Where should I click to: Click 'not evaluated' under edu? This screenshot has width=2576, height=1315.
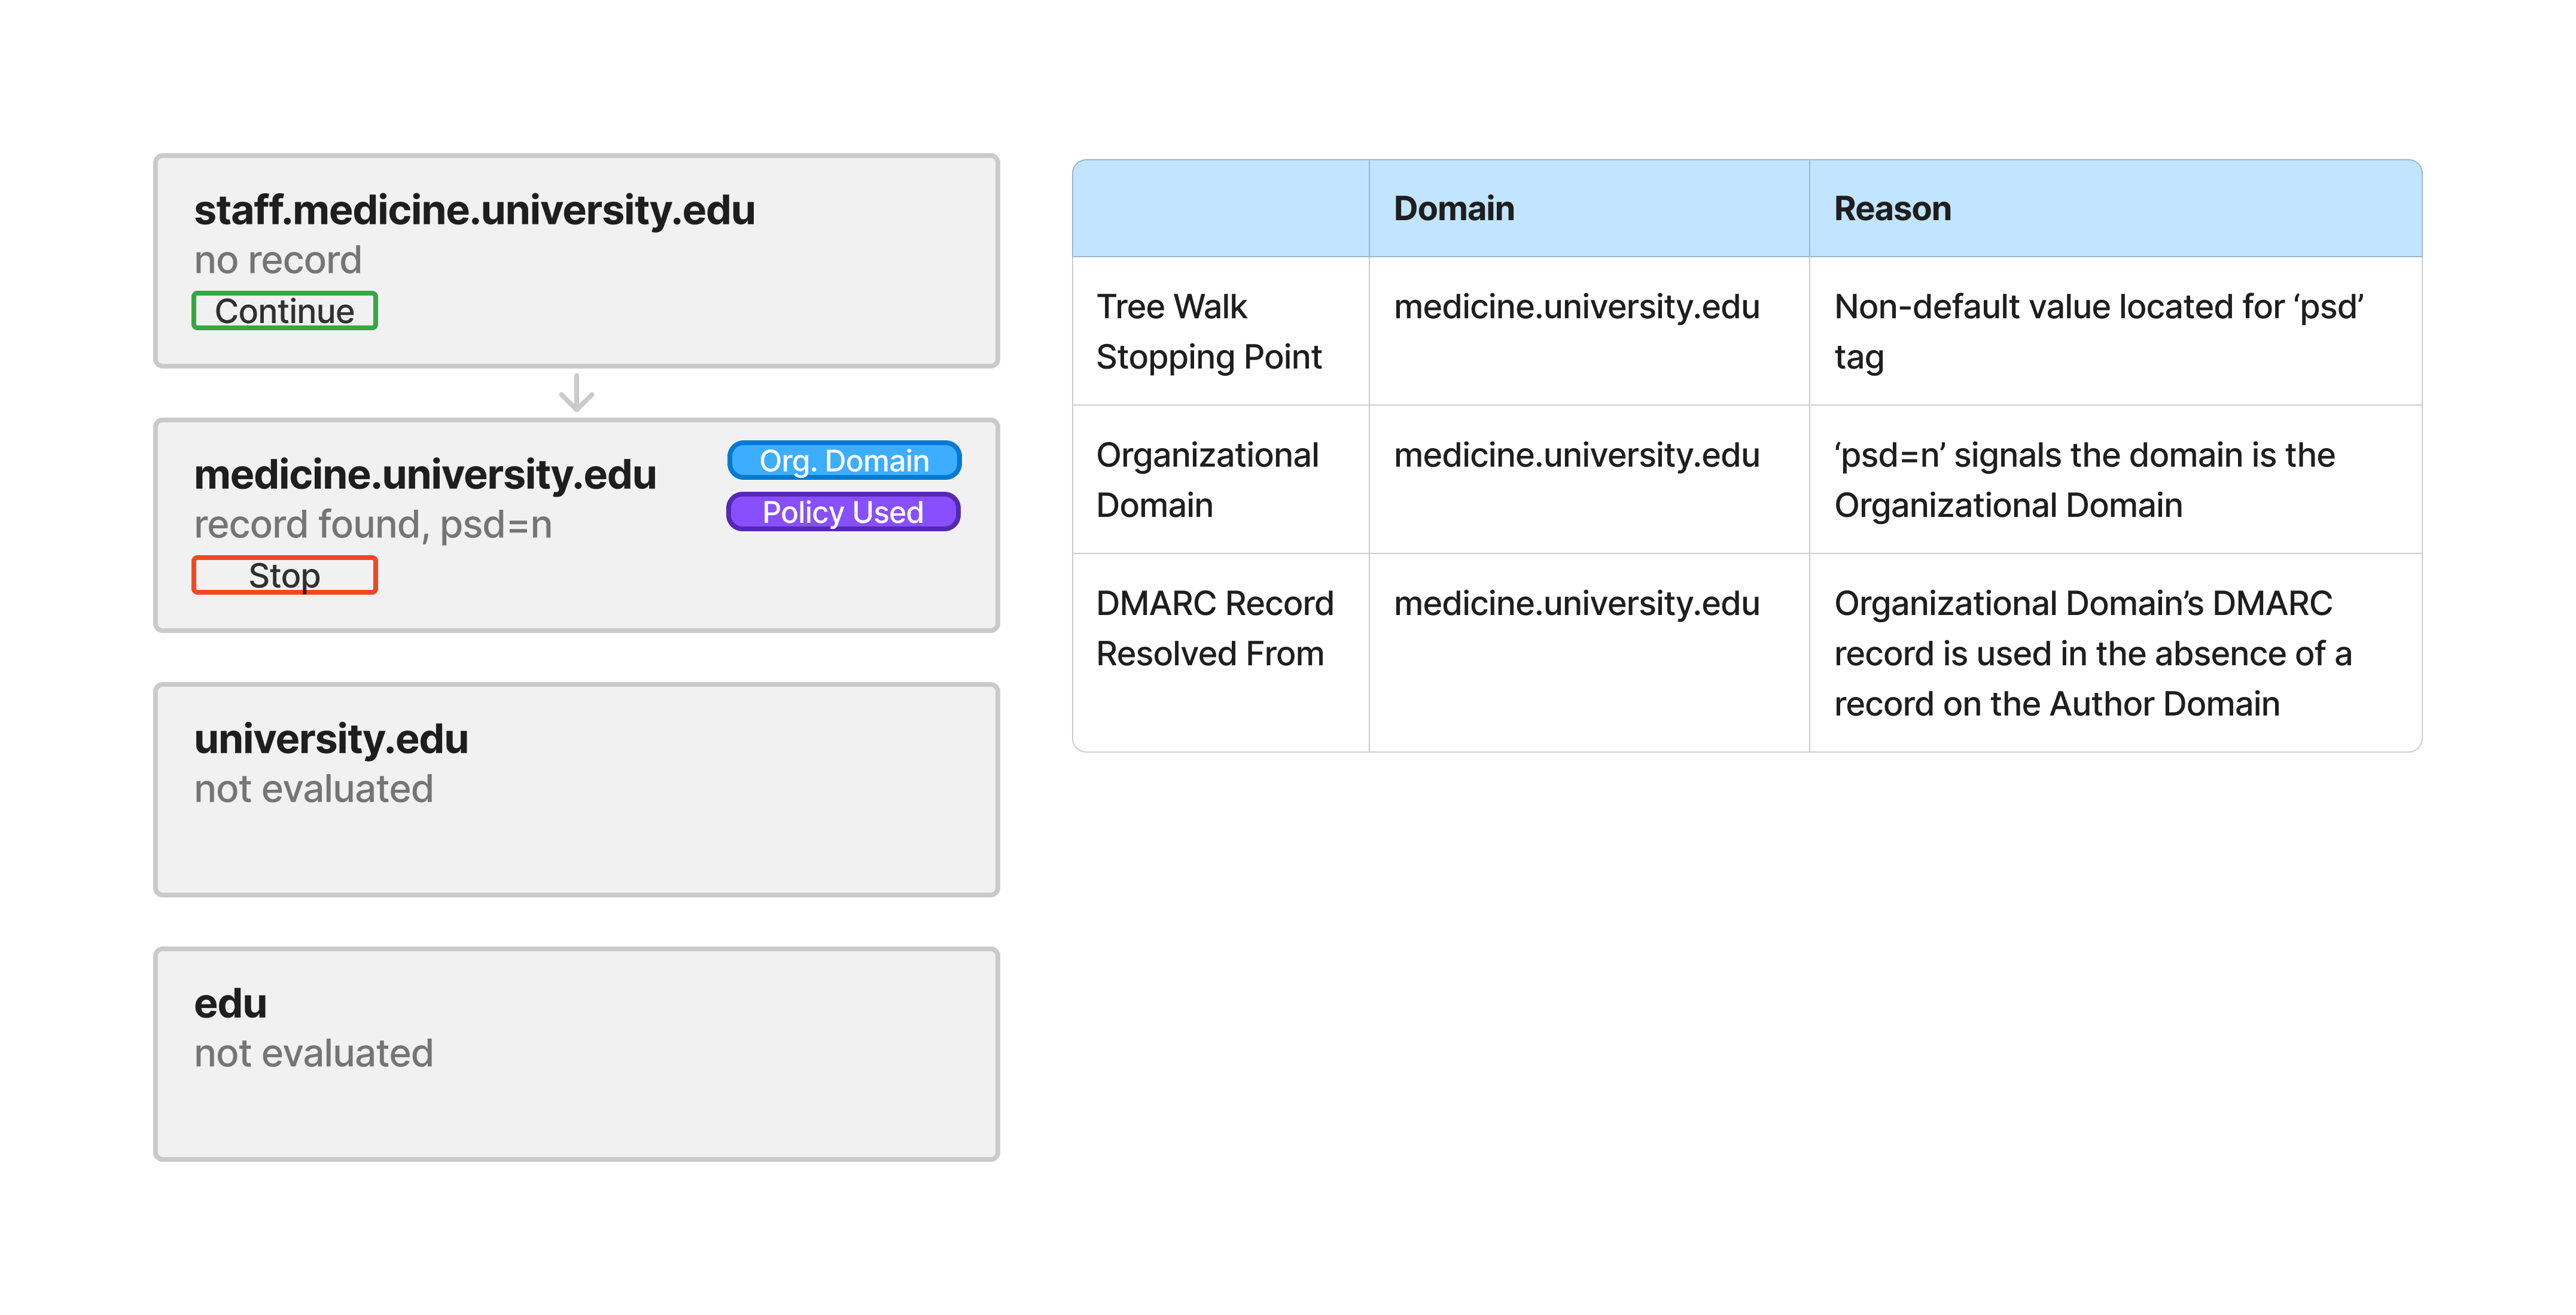pos(314,1053)
